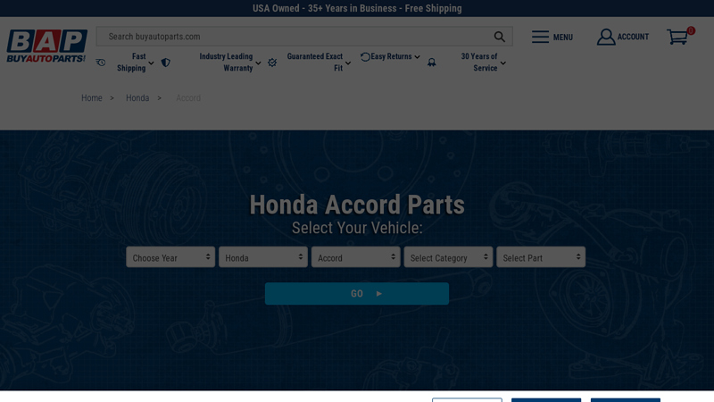714x402 pixels.
Task: Click the fast shipping clock icon
Action: 101,63
